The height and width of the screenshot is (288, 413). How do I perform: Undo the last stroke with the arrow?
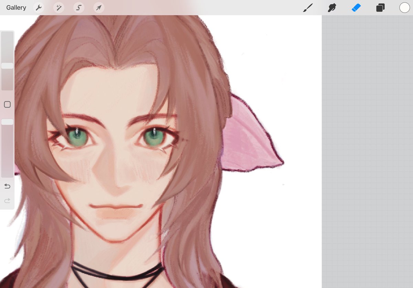click(x=7, y=186)
